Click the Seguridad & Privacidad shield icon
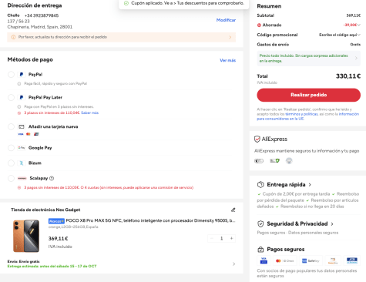 tap(260, 223)
